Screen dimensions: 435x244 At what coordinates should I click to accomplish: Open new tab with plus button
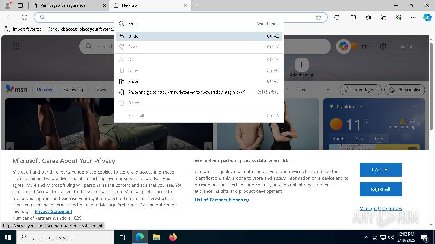[x=197, y=5]
